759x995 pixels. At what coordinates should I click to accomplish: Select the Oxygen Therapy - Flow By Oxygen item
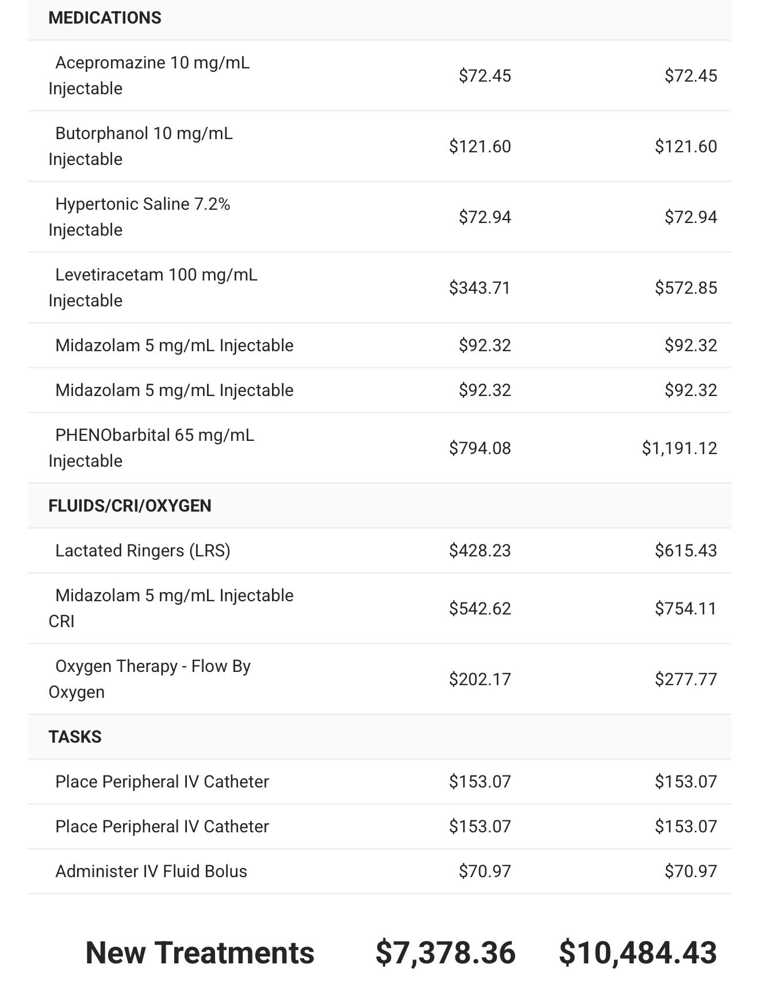[149, 679]
